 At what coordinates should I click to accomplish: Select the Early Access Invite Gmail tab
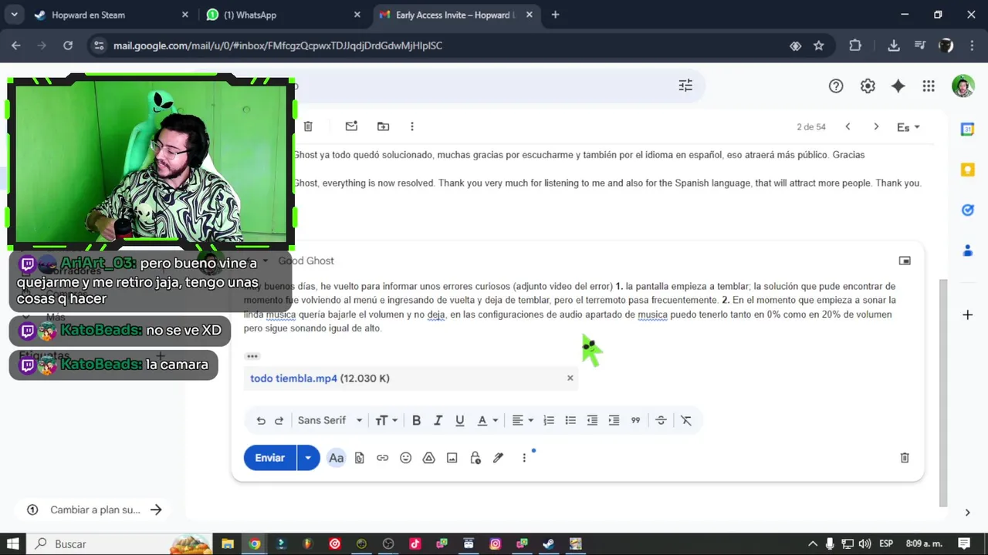[x=455, y=15]
